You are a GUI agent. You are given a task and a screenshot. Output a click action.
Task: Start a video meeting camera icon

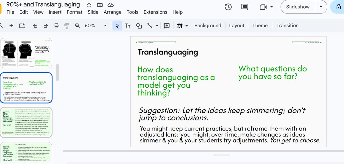(263, 7)
